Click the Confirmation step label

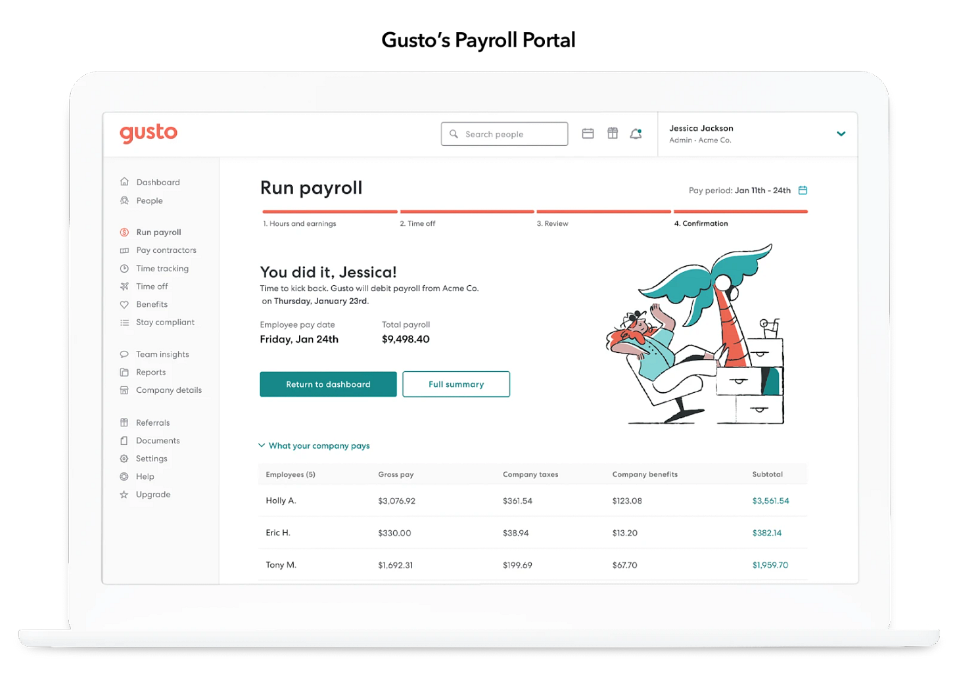(x=701, y=223)
